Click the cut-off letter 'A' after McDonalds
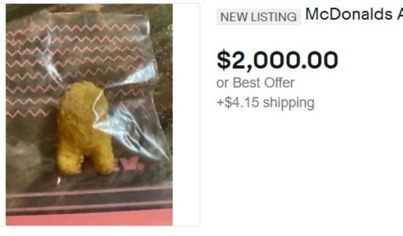Image resolution: width=403 pixels, height=236 pixels. pyautogui.click(x=400, y=14)
